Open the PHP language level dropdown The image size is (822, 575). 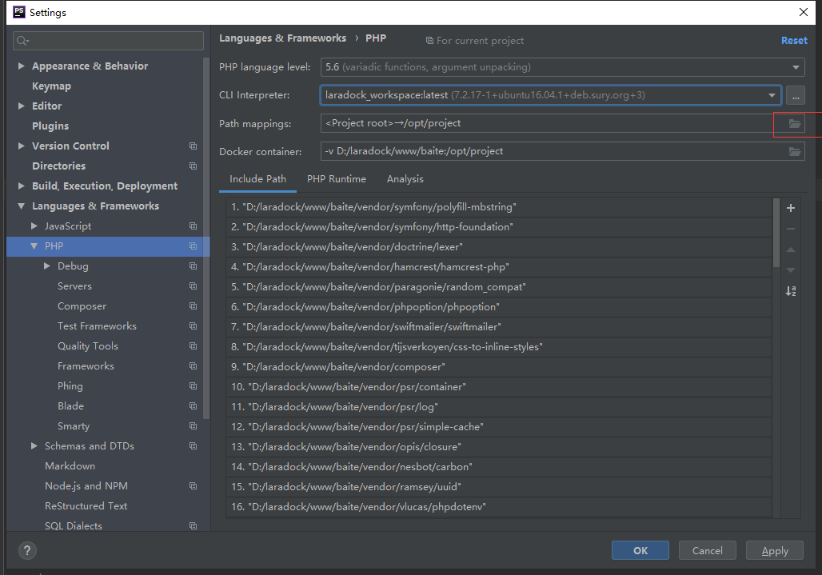(562, 67)
